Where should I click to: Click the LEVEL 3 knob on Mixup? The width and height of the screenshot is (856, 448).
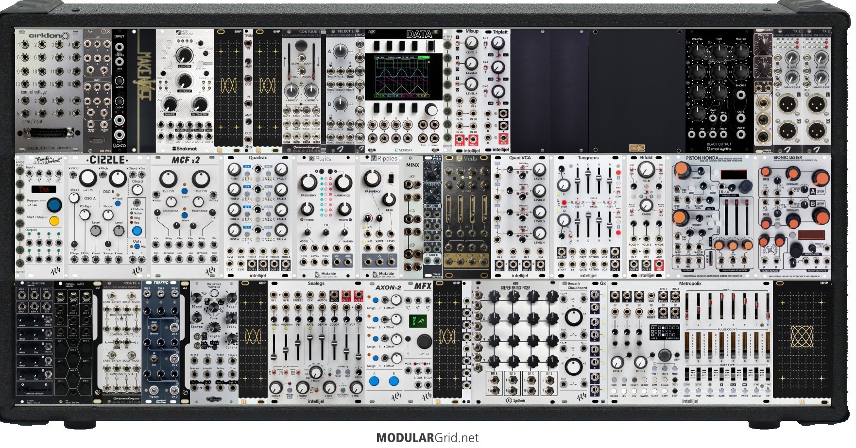coord(471,83)
